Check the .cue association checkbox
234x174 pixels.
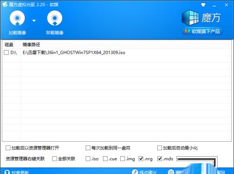click(x=105, y=159)
